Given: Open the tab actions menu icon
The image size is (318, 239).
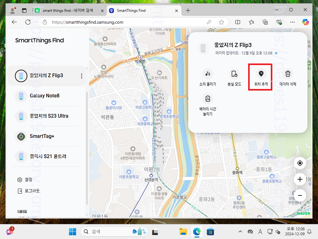Looking at the screenshot, I should [x=24, y=11].
